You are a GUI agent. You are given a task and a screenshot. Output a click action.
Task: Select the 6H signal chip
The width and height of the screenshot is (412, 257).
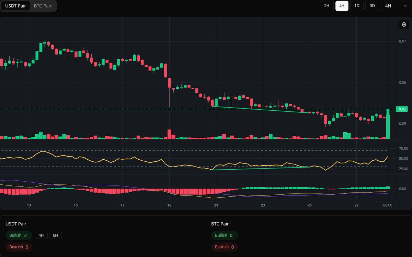coord(56,235)
